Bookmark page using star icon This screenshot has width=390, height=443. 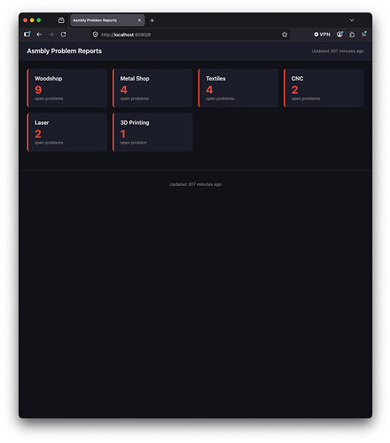285,35
